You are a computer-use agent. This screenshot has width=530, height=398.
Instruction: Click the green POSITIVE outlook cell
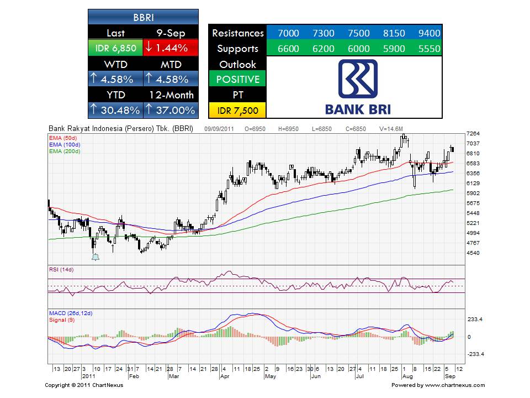pyautogui.click(x=237, y=79)
